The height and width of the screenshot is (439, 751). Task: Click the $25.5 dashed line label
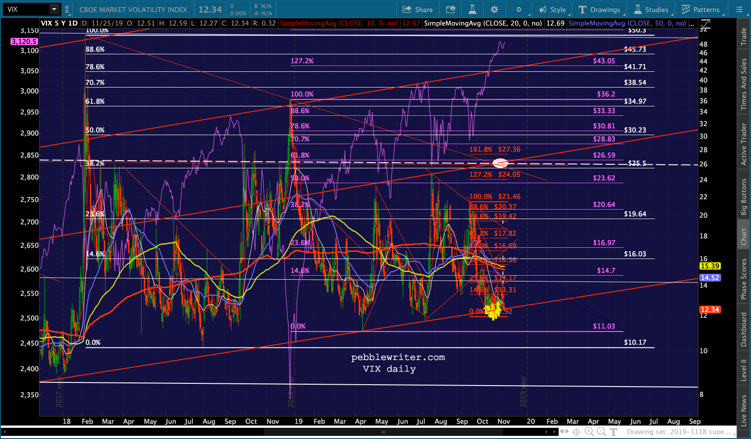point(637,163)
